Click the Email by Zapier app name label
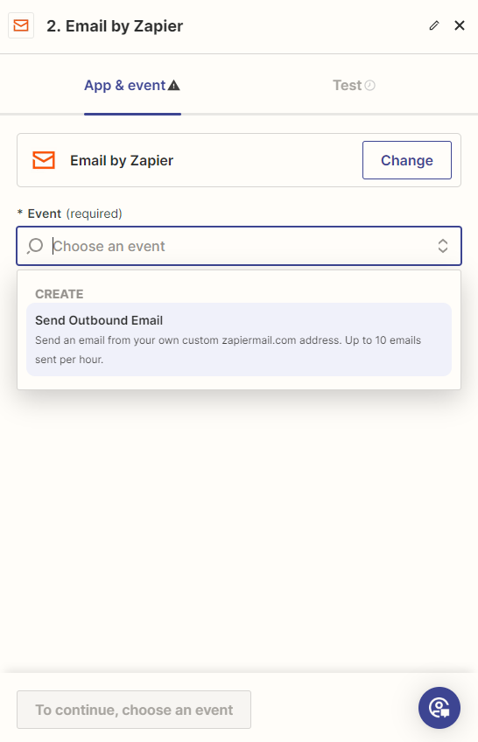The height and width of the screenshot is (742, 478). coord(122,160)
